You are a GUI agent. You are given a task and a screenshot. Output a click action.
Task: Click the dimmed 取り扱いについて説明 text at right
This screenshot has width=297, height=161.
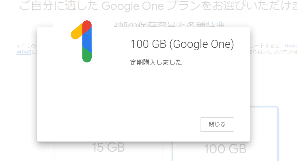tap(273, 52)
